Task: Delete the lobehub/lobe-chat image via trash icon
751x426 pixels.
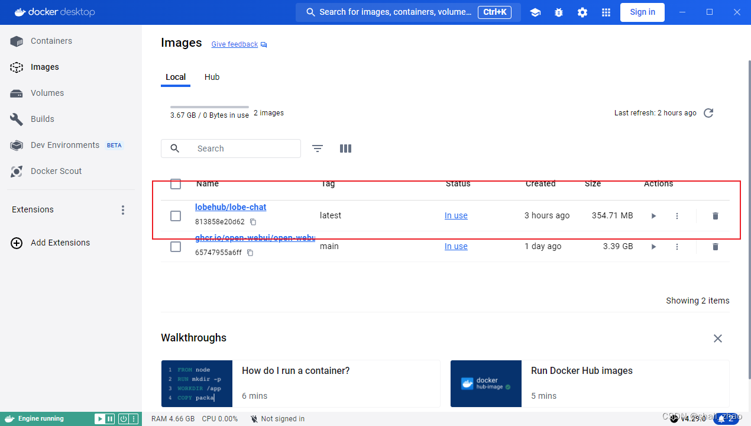Action: [x=715, y=216]
